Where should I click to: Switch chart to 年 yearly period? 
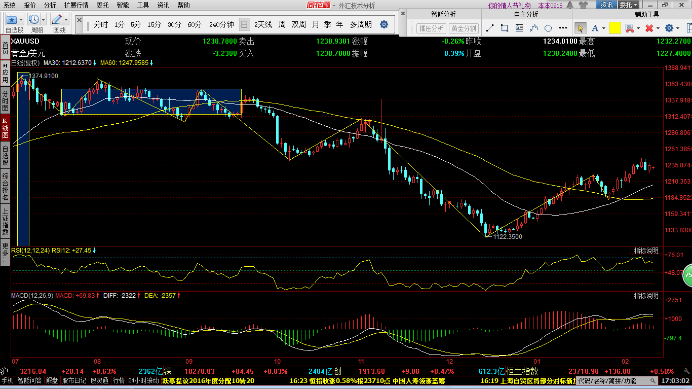tap(339, 24)
